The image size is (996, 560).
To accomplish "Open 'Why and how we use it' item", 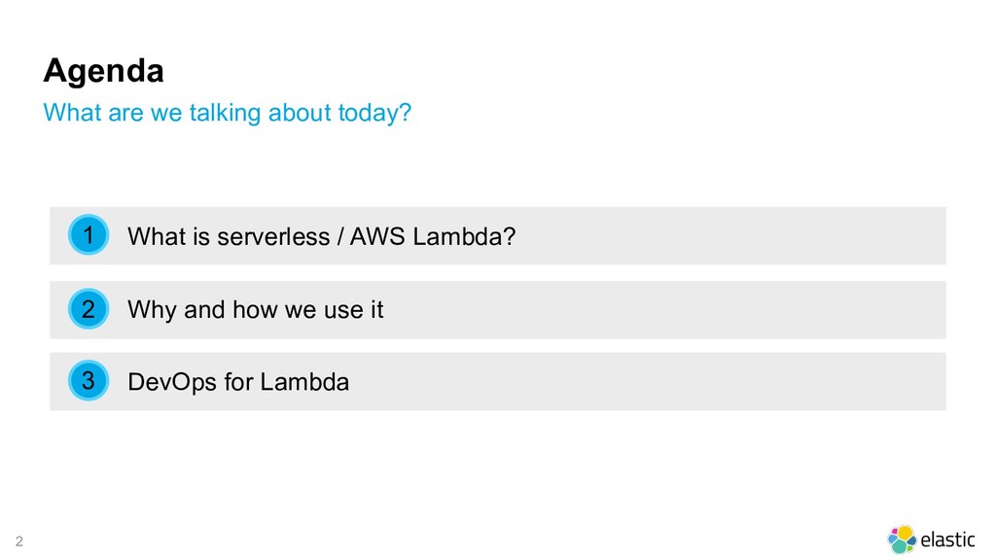I will pos(497,310).
